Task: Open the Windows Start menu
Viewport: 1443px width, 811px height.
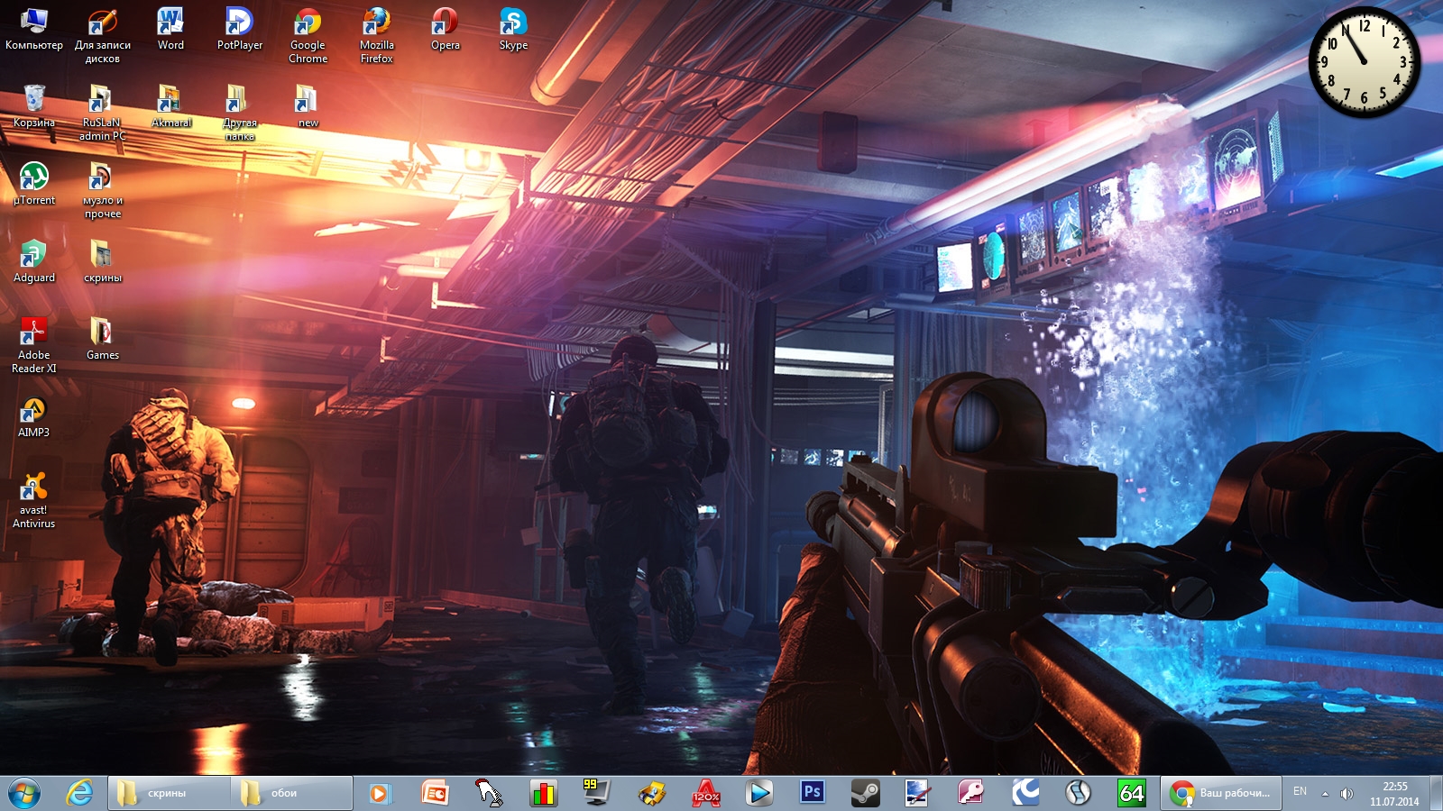Action: [x=24, y=793]
